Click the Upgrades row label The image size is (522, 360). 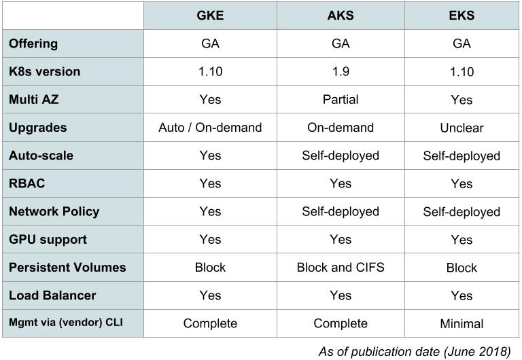(x=37, y=128)
